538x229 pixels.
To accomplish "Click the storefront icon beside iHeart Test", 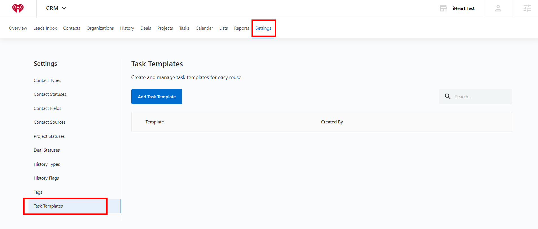I will pyautogui.click(x=443, y=8).
